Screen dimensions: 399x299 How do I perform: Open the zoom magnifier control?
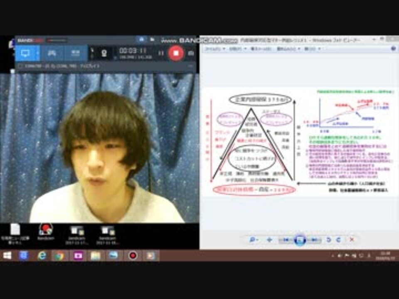click(x=254, y=240)
